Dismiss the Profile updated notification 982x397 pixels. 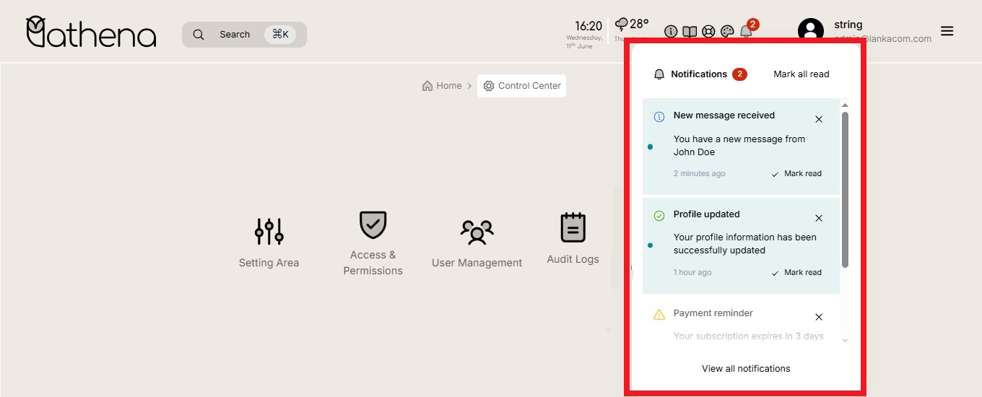[x=819, y=218]
